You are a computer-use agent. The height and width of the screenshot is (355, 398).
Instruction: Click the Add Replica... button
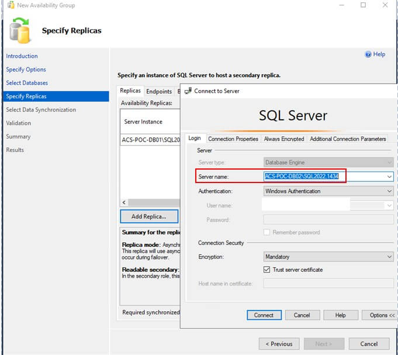pyautogui.click(x=149, y=216)
